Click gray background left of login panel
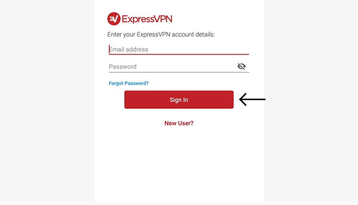 pos(47,102)
